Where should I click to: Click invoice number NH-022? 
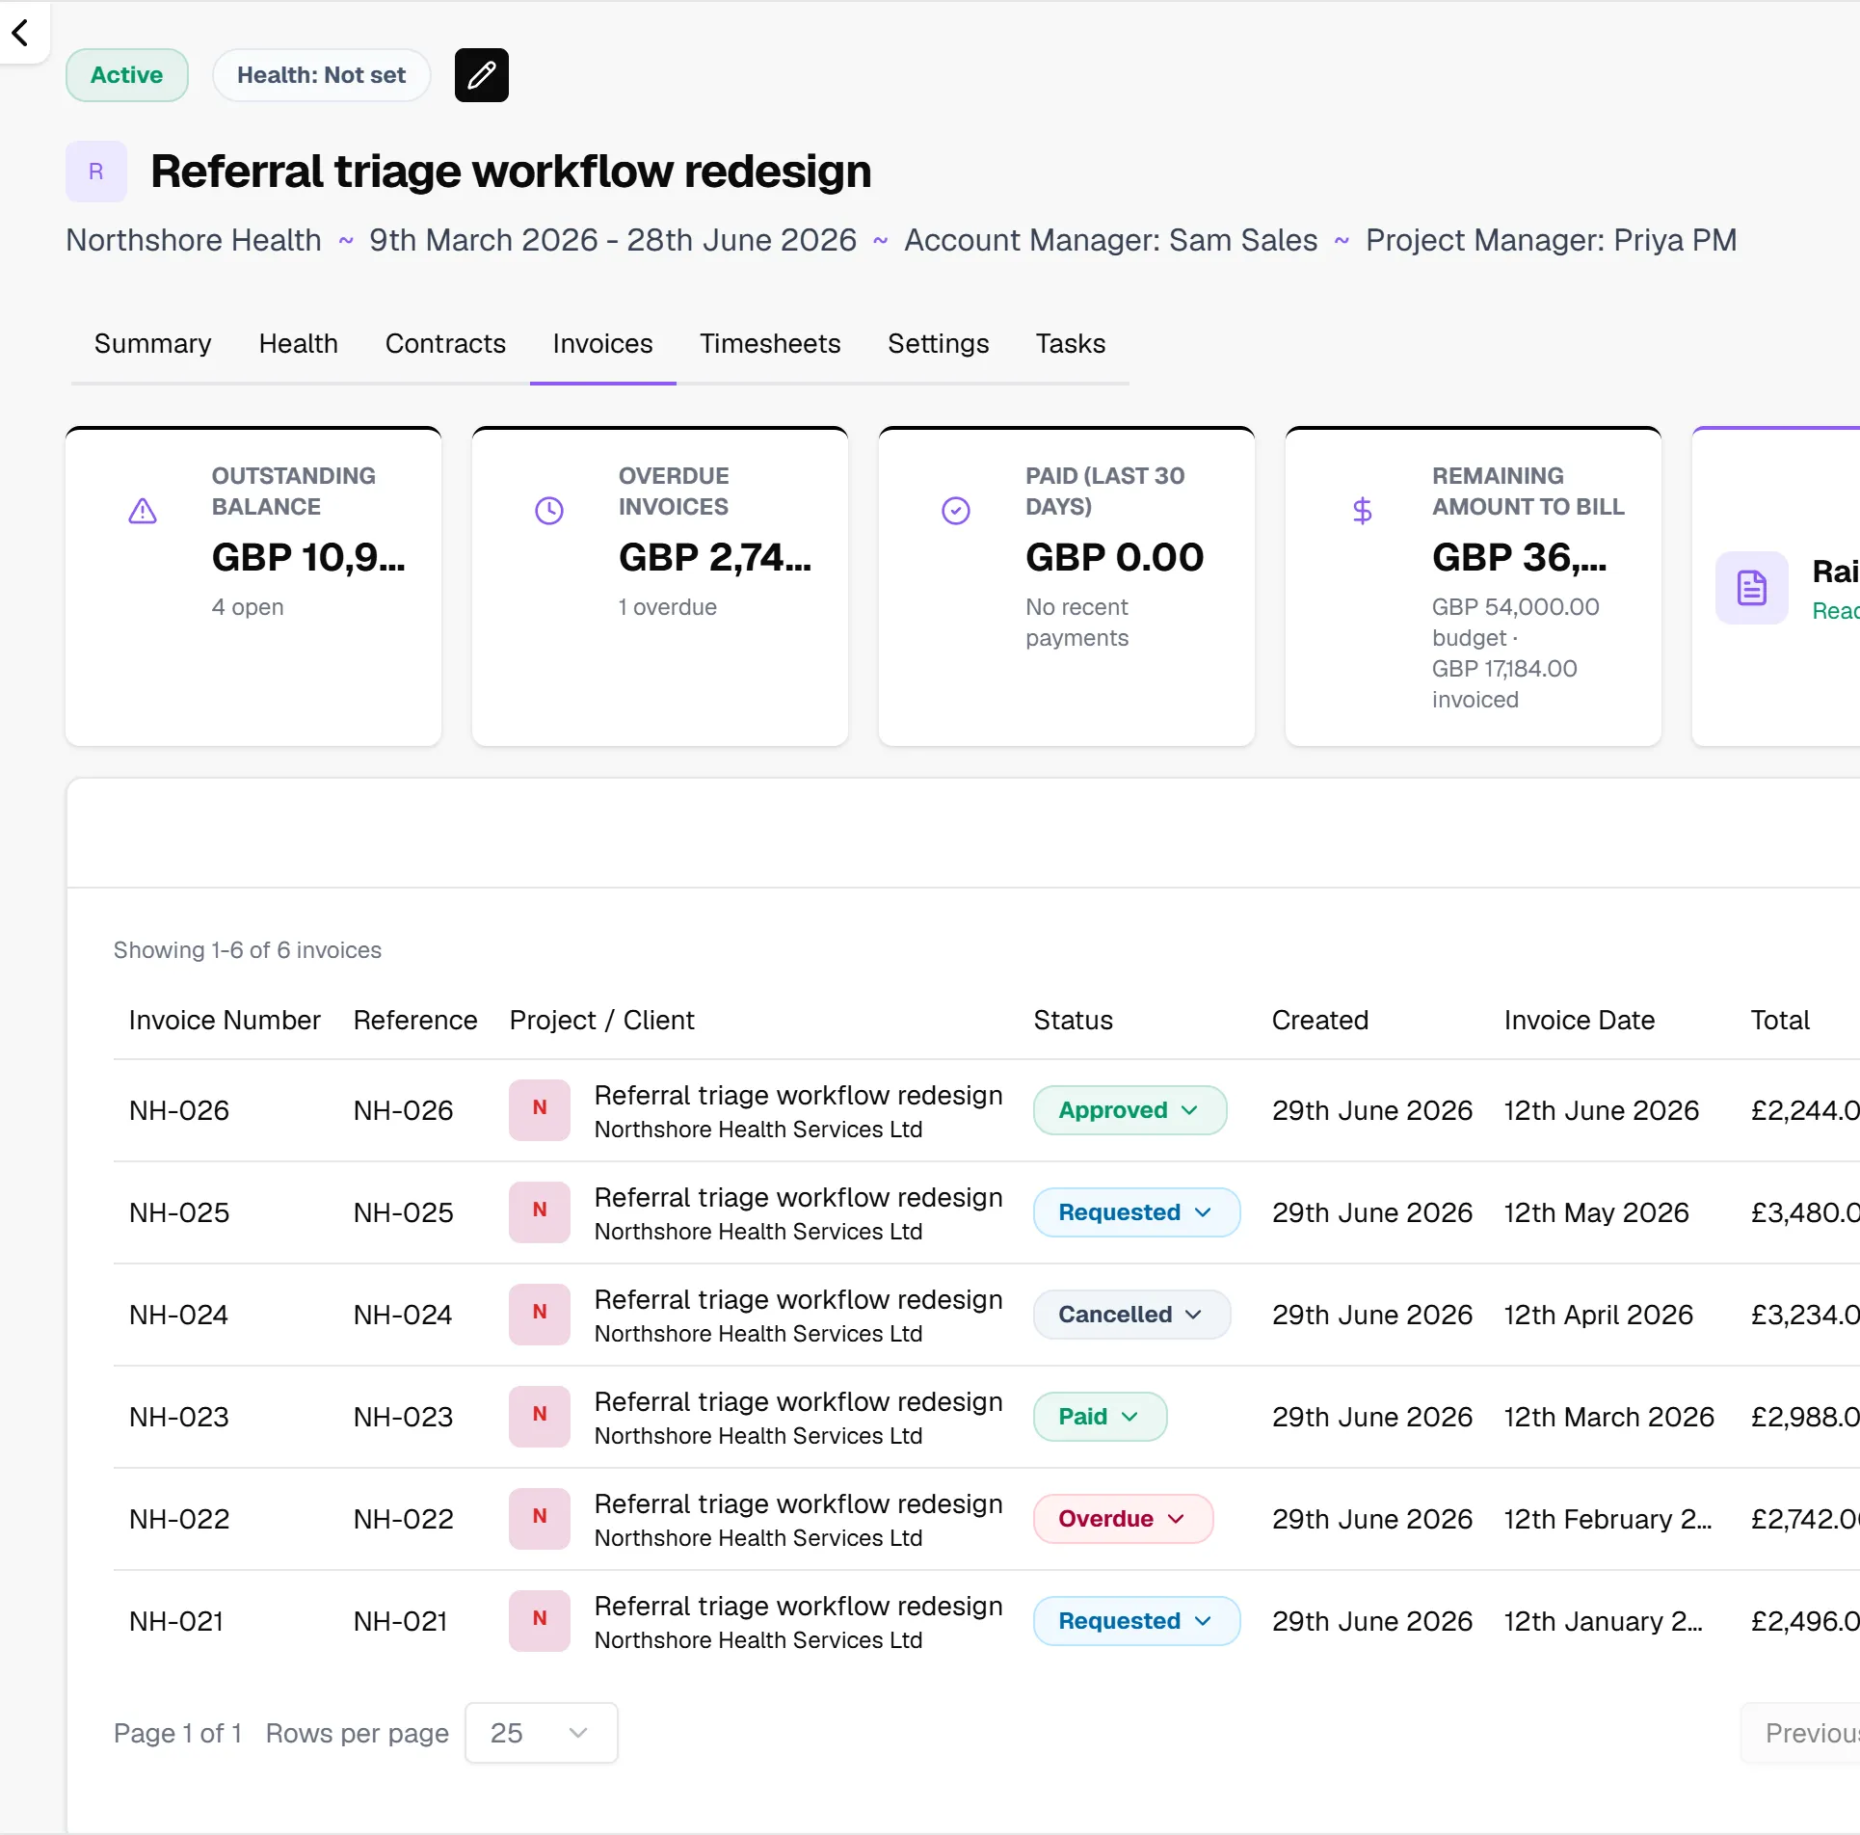click(179, 1519)
